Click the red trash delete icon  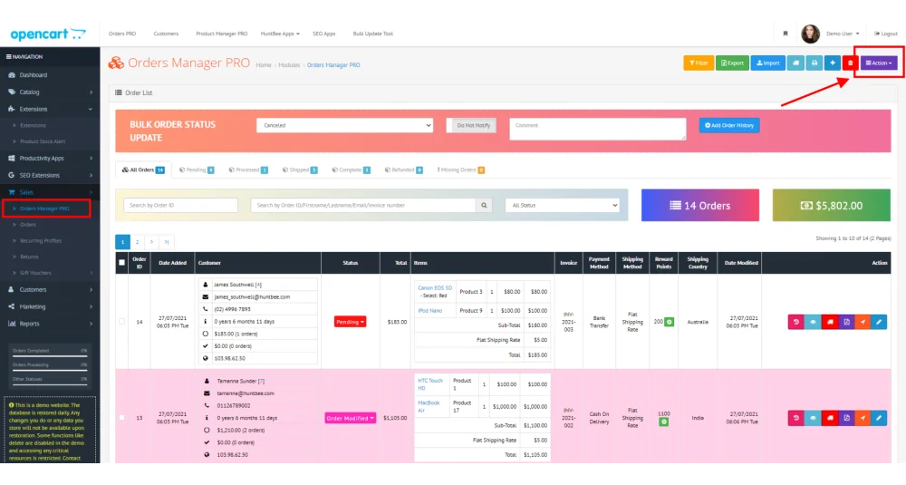[850, 63]
